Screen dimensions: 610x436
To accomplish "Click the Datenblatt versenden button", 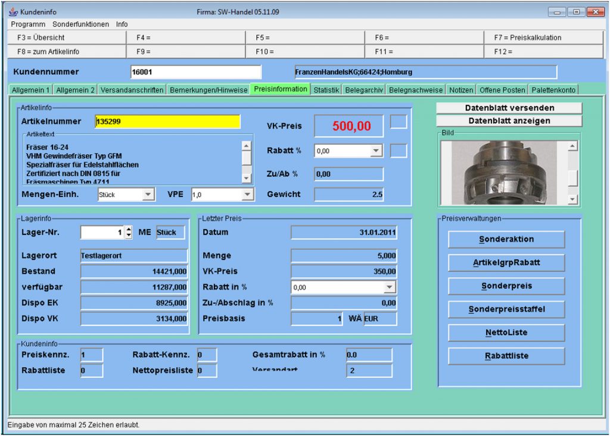I will pos(510,108).
